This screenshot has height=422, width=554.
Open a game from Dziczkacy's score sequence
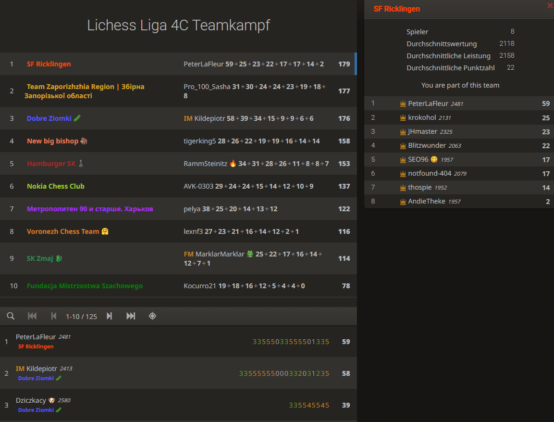click(309, 405)
